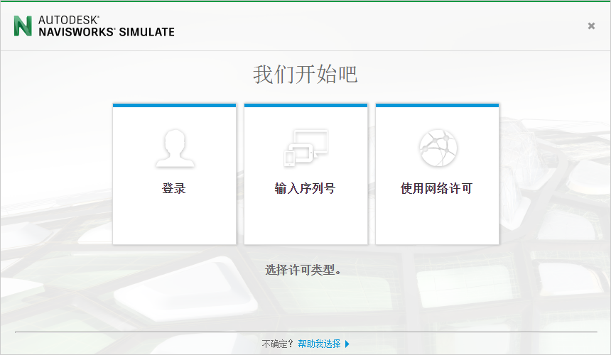Click the Autodesk Navisworks Simulate title text
The height and width of the screenshot is (355, 611).
coord(107,26)
